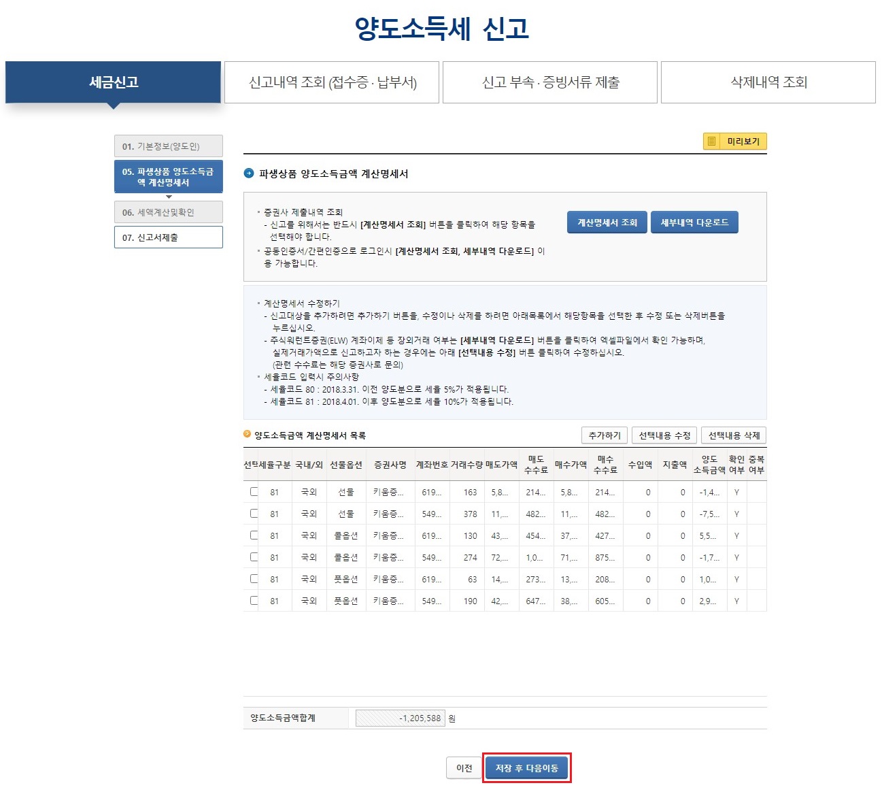Click 거래수량 cell showing 63
The height and width of the screenshot is (796, 884).
click(x=467, y=579)
